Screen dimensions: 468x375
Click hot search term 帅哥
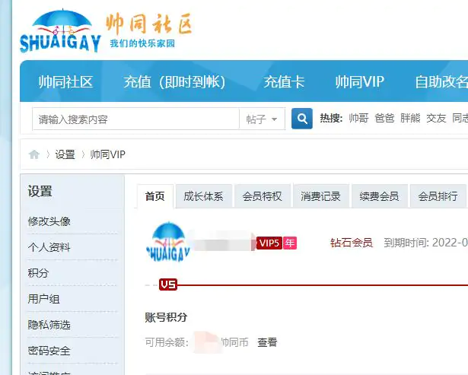click(358, 119)
